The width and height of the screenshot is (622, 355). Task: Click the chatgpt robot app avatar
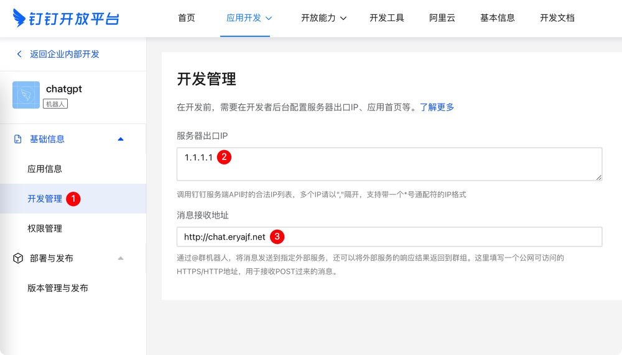coord(26,95)
